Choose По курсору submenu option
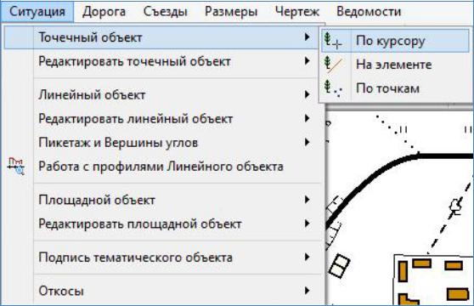 pyautogui.click(x=395, y=41)
